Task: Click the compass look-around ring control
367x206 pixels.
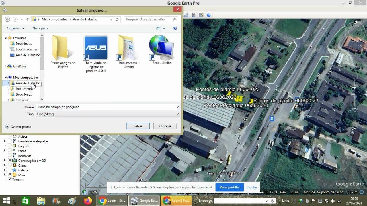Action: point(355,32)
